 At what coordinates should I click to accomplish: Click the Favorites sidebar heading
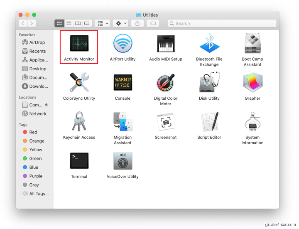[x=27, y=35]
